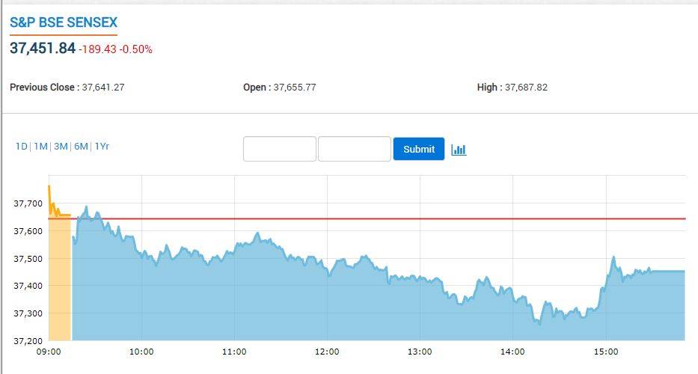The width and height of the screenshot is (698, 374).
Task: Switch chart to 1Yr range
Action: pos(102,147)
